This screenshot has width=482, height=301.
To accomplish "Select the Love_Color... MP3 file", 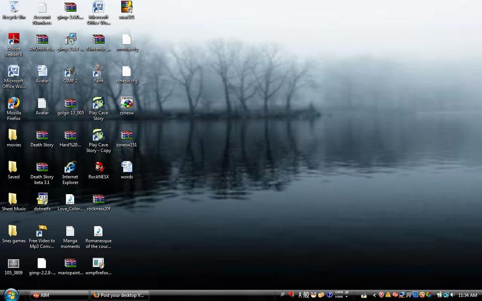I will pyautogui.click(x=70, y=202).
